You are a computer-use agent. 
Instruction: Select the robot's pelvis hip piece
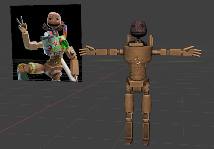[x=137, y=81]
